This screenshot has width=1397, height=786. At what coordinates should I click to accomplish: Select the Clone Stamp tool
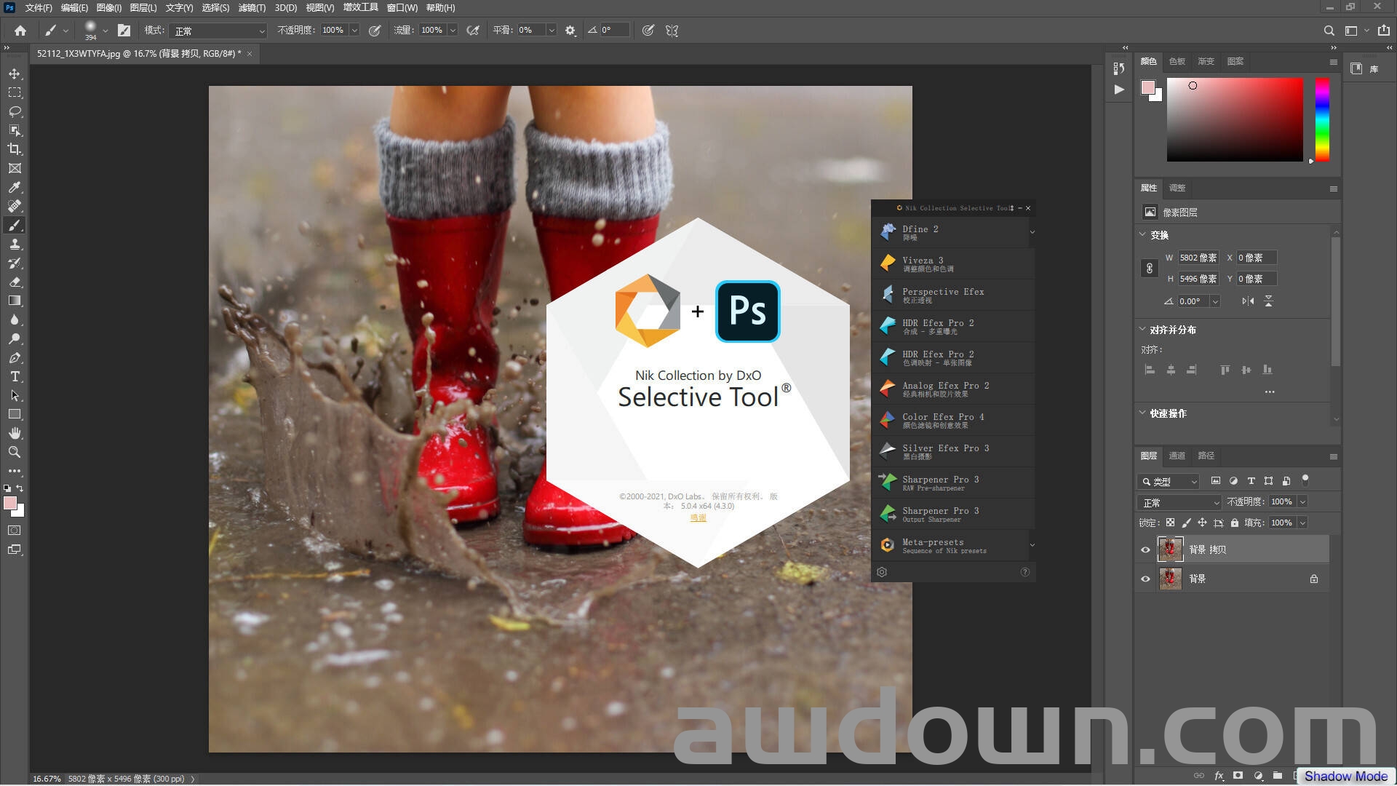click(15, 244)
